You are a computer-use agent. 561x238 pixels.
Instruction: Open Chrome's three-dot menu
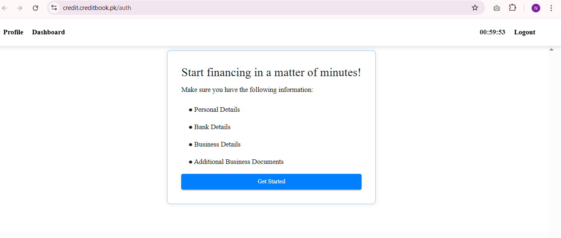coord(551,8)
